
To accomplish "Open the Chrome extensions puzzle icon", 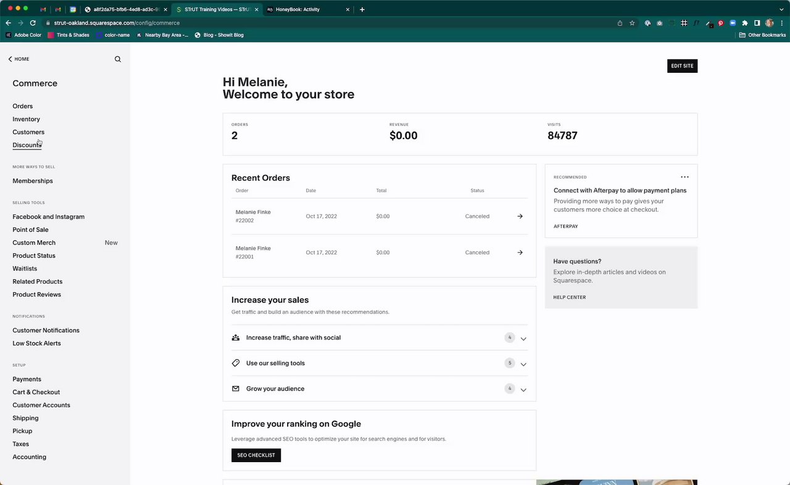I will [x=745, y=23].
